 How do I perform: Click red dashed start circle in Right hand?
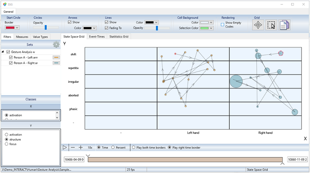tap(280, 53)
